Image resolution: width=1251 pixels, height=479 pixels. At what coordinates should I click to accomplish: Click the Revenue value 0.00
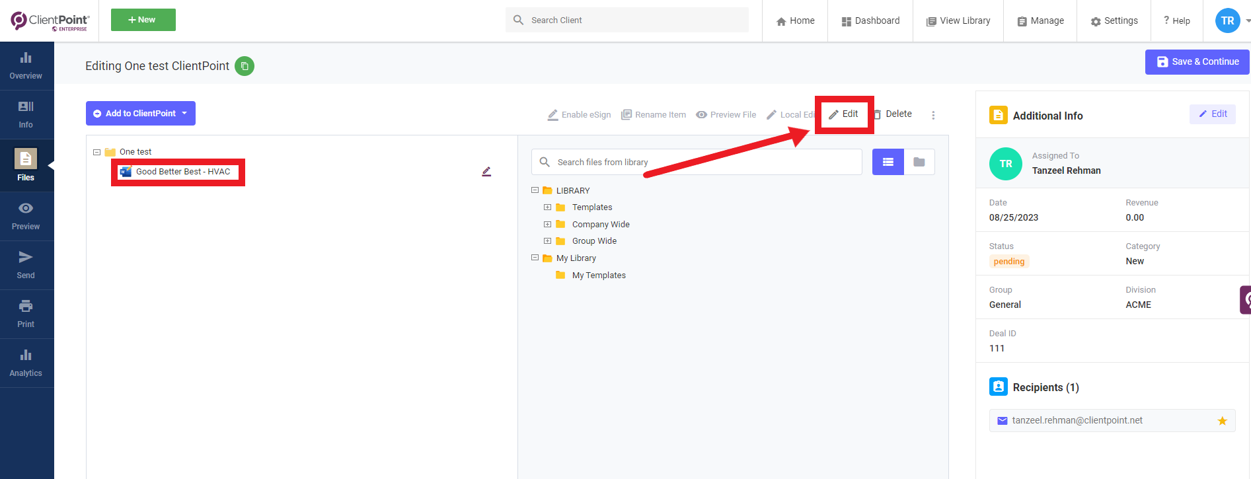[x=1135, y=217]
